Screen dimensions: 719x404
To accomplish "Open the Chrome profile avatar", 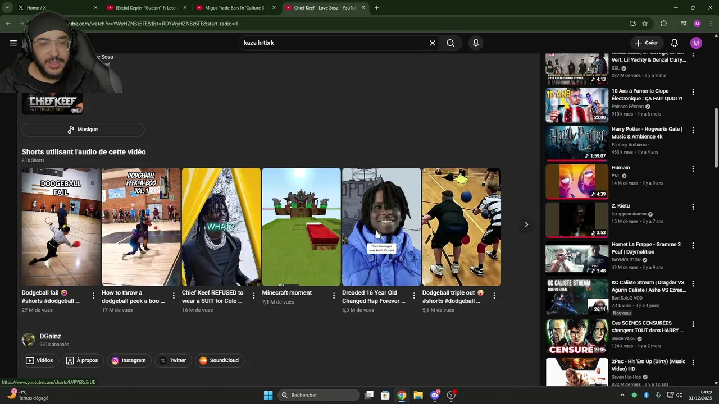I will pos(697,24).
